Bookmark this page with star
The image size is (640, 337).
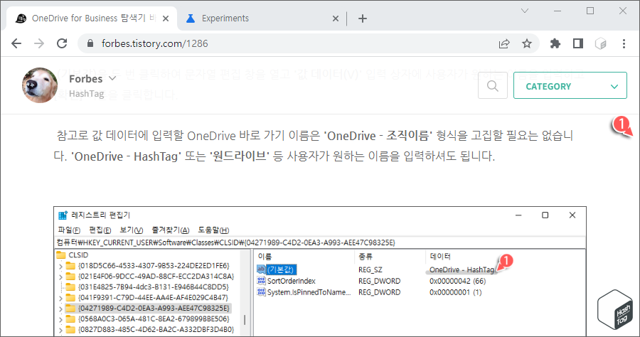[x=527, y=43]
